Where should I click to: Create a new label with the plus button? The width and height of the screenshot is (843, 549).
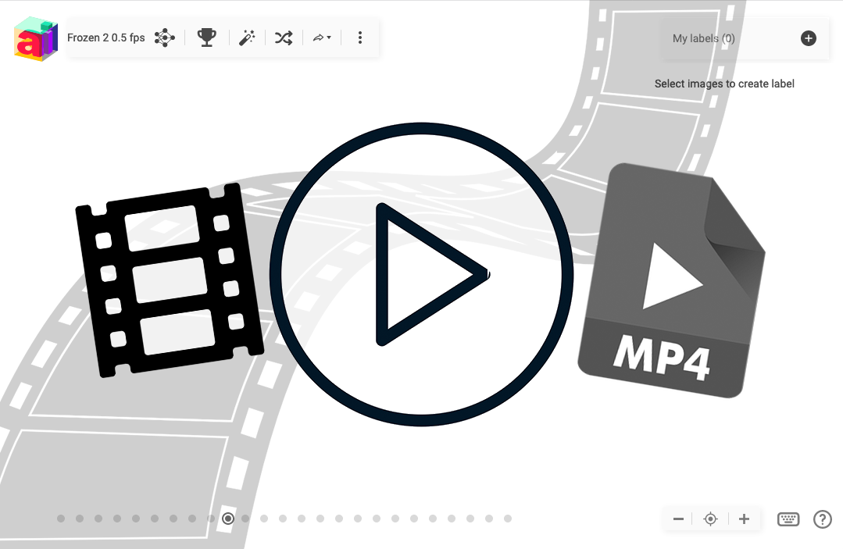coord(808,37)
